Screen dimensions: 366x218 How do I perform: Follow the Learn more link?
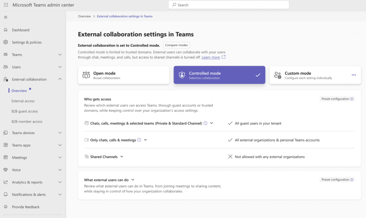(x=210, y=57)
